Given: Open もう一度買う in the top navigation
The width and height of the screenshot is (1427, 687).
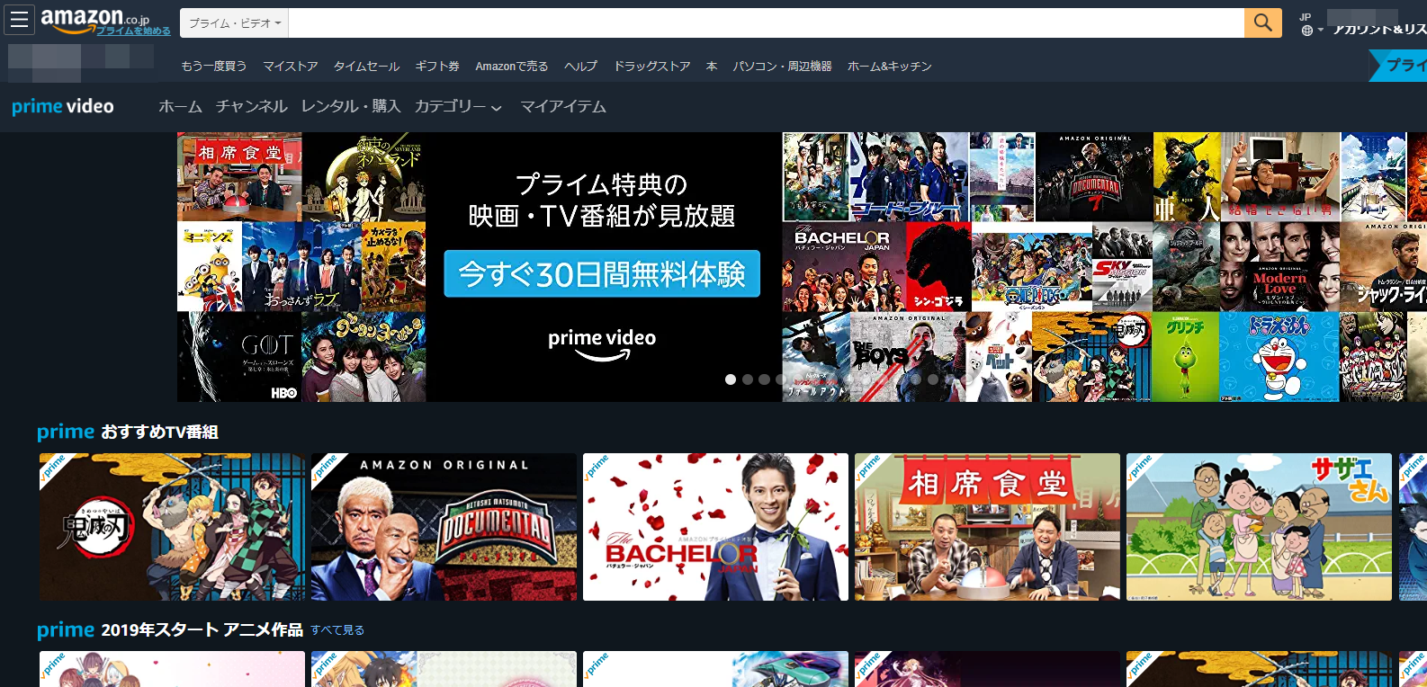Looking at the screenshot, I should pyautogui.click(x=213, y=66).
